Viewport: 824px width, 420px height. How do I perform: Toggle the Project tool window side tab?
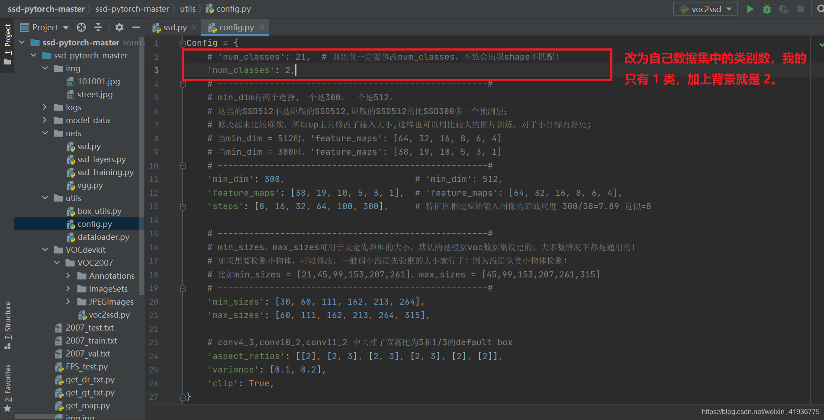coord(7,45)
